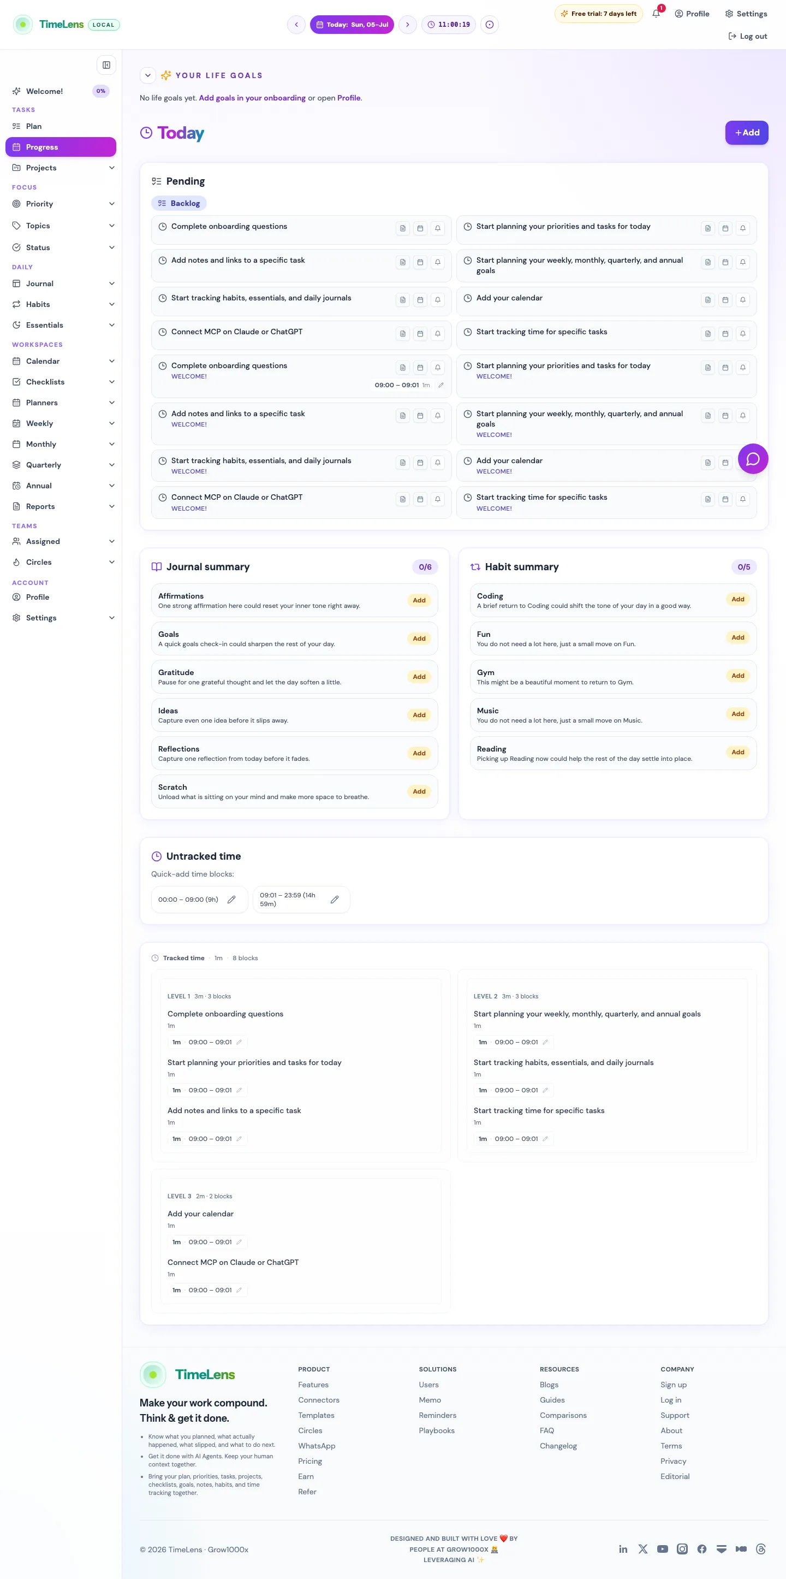
Task: Click the TimeLens logo in header
Action: [x=49, y=25]
